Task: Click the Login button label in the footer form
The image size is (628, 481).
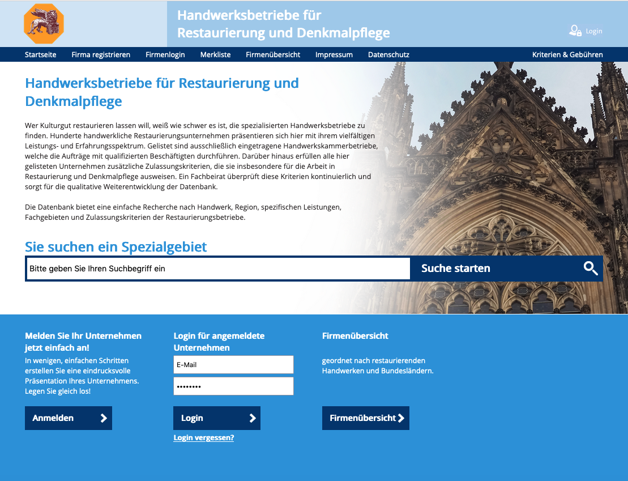Action: point(192,418)
